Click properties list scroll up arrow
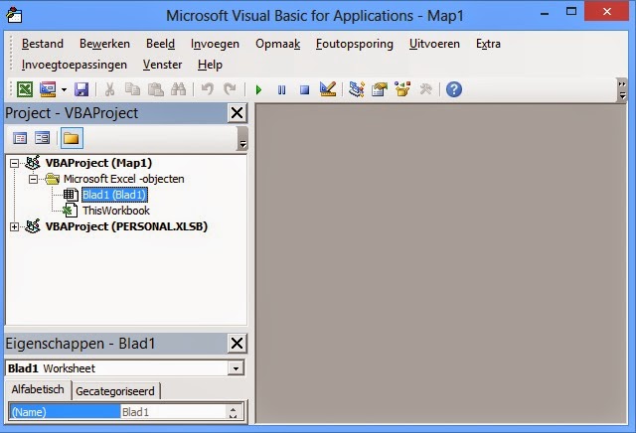The width and height of the screenshot is (636, 433). point(233,408)
